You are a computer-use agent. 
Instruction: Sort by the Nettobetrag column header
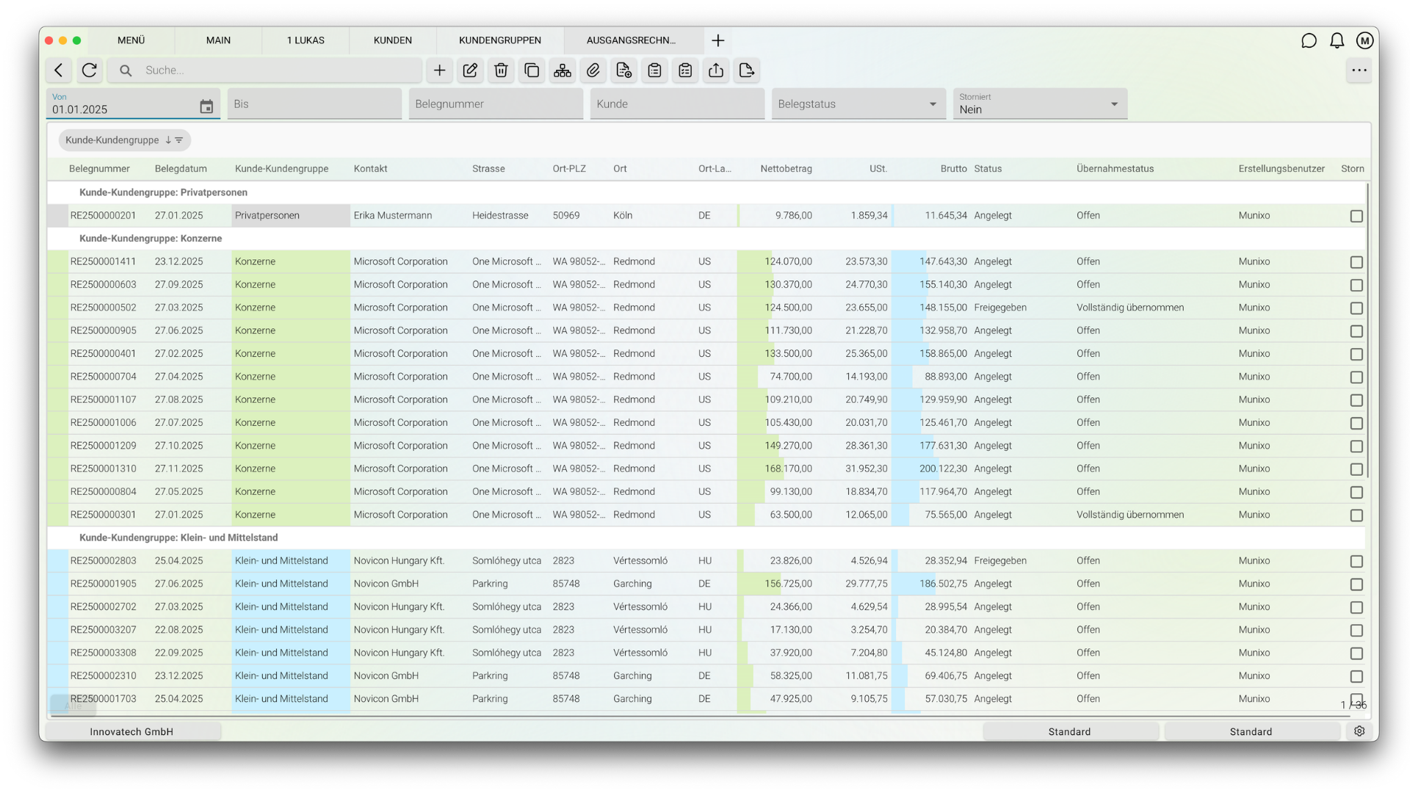tap(786, 169)
